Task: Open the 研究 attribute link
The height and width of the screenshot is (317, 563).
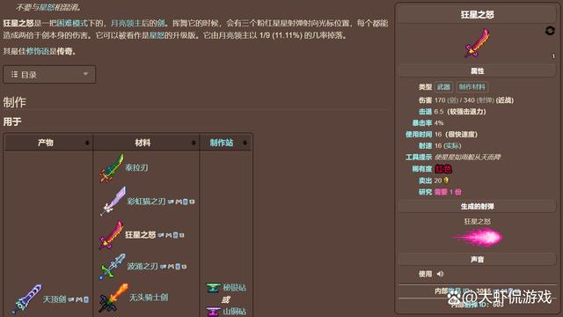Action: 425,192
